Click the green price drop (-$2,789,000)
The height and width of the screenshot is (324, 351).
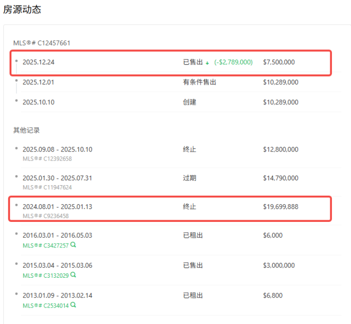(x=233, y=62)
